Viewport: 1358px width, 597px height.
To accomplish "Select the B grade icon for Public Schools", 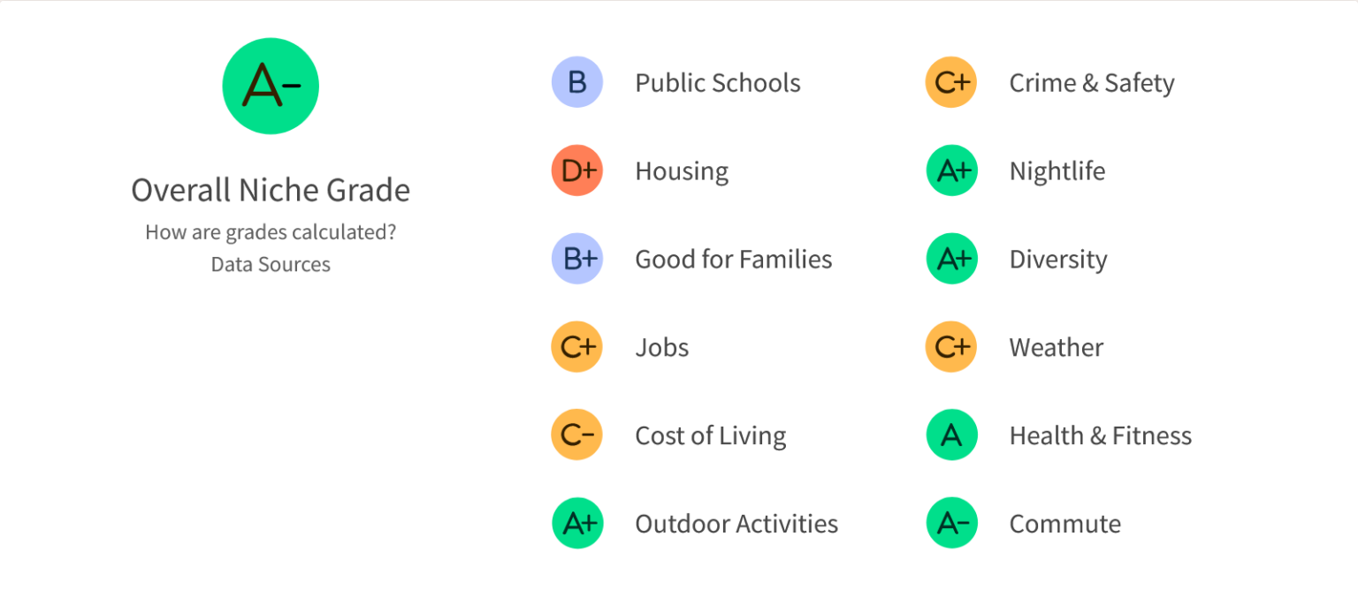I will 577,82.
